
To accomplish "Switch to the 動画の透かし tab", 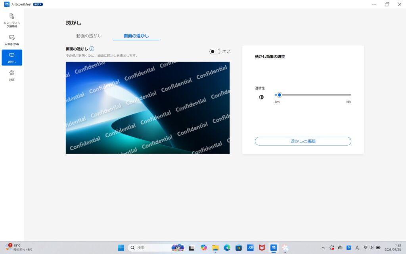I will tap(89, 35).
